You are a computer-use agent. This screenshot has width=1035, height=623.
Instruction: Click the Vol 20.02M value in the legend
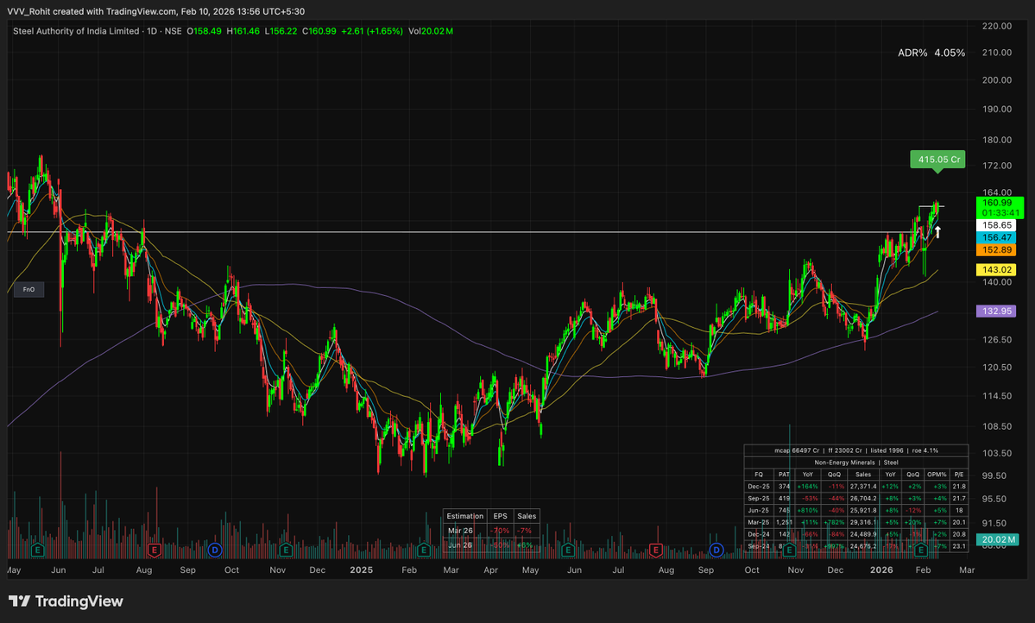[x=431, y=31]
